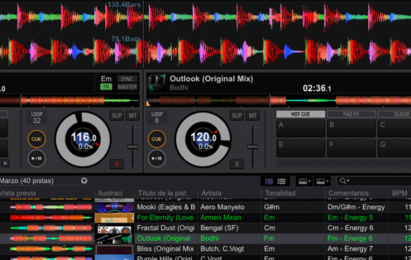Click the Mooki track artwork thumbnail
411x260 pixels.
click(x=114, y=207)
